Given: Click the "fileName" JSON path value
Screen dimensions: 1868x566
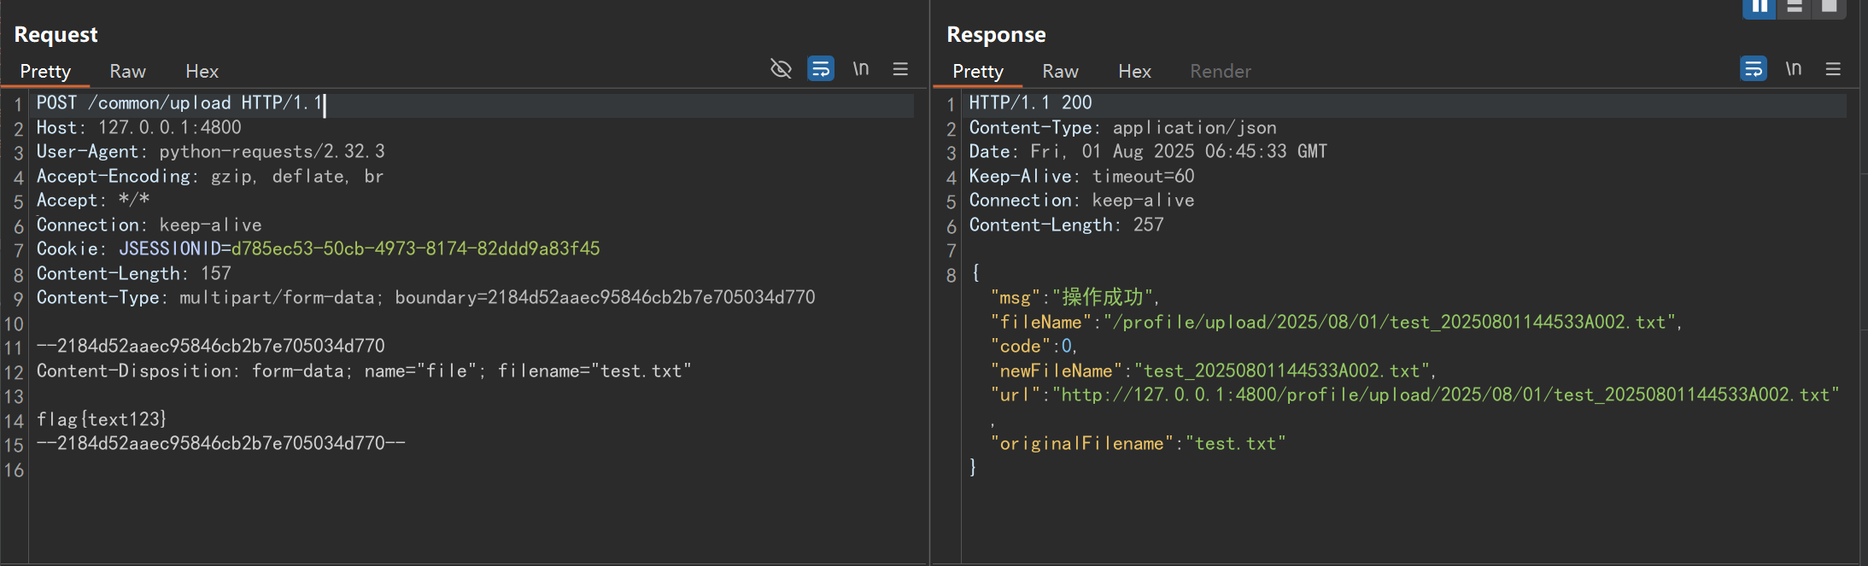Looking at the screenshot, I should 1392,323.
